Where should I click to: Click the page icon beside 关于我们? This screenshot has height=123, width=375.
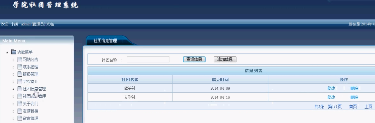click(20, 104)
